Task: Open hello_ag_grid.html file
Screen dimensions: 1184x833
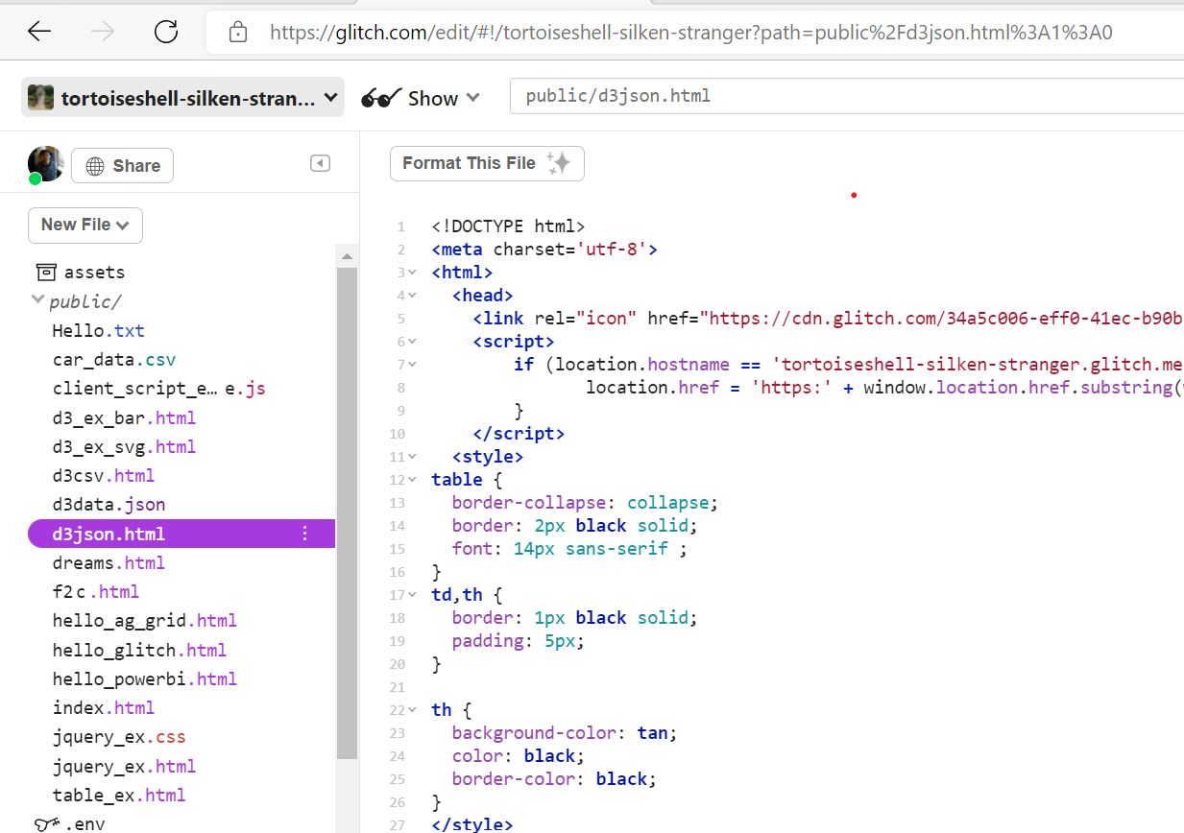Action: point(145,621)
